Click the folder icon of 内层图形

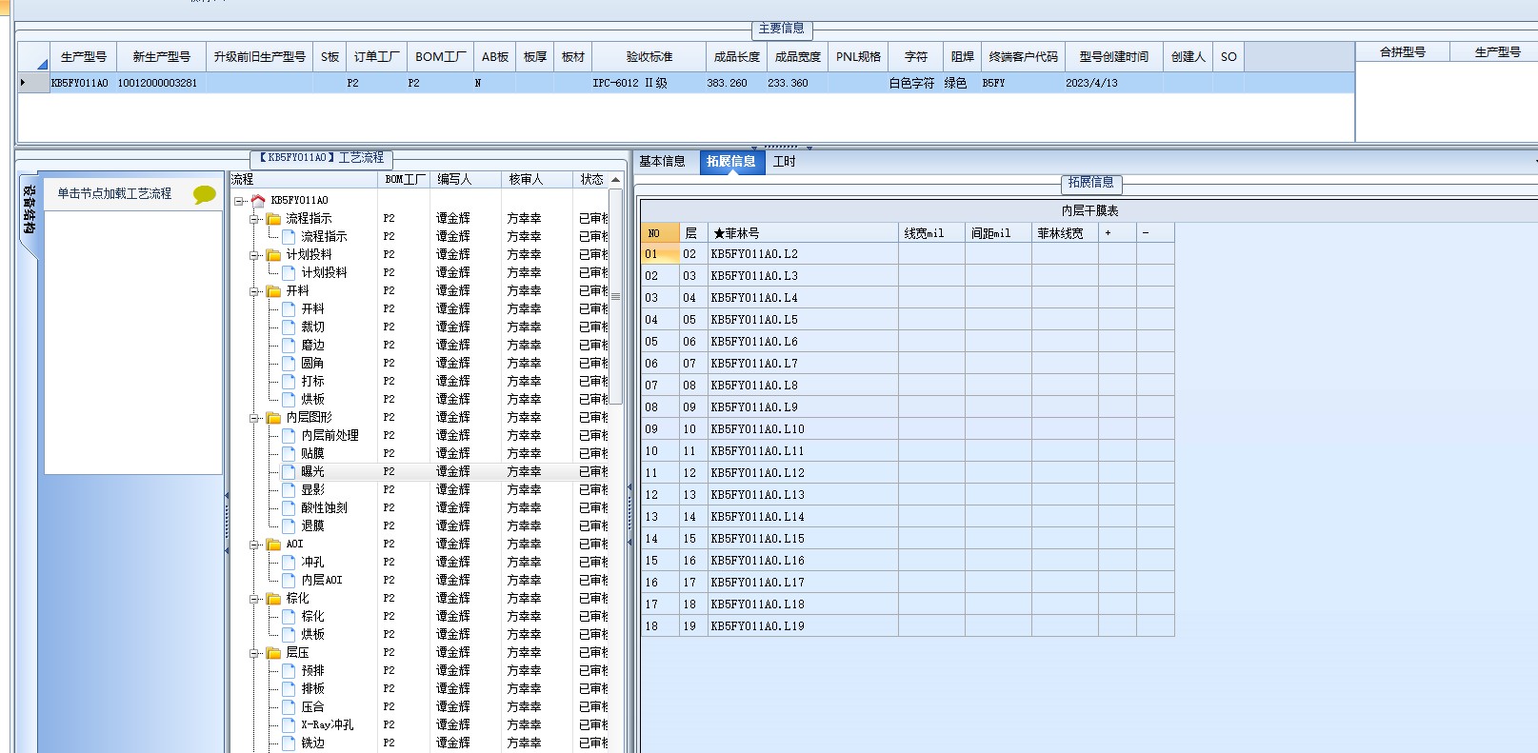pos(274,418)
